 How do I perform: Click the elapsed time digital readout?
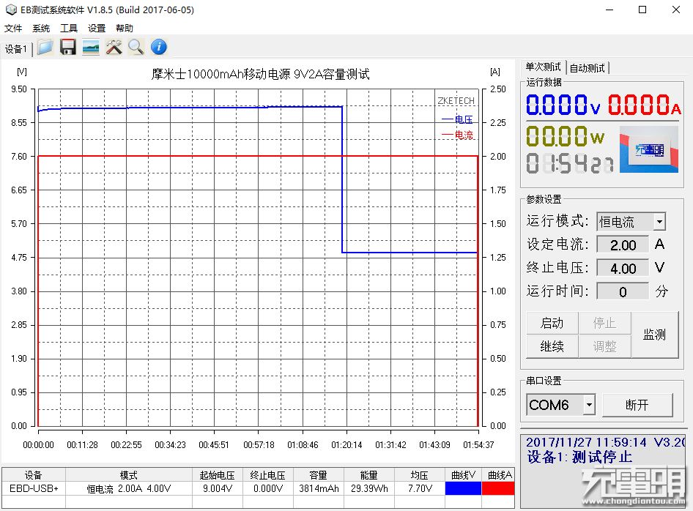pos(570,163)
